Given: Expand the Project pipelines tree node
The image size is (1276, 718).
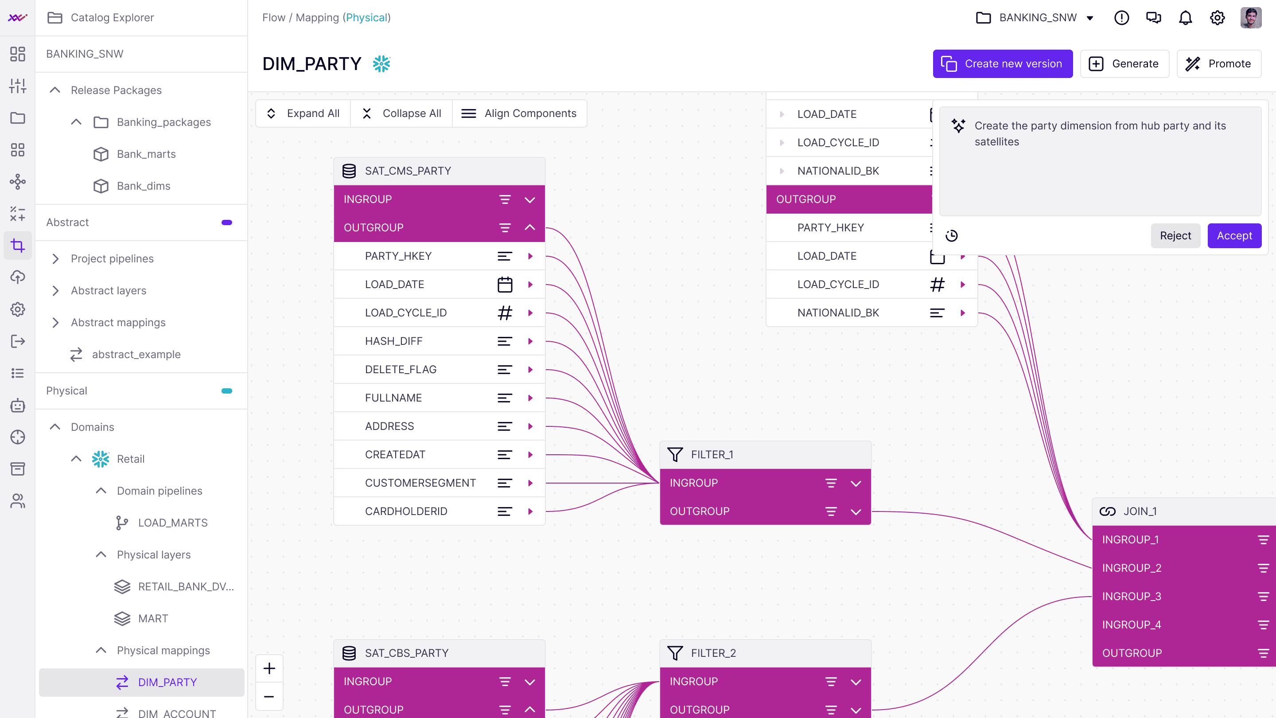Looking at the screenshot, I should point(55,259).
